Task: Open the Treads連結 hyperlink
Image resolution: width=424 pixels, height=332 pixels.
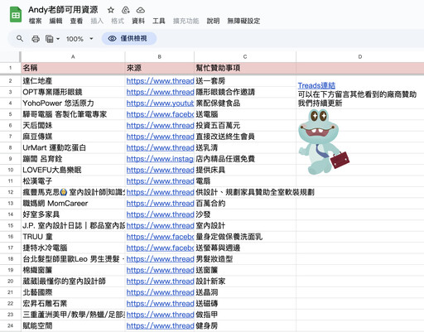Action: (x=316, y=85)
